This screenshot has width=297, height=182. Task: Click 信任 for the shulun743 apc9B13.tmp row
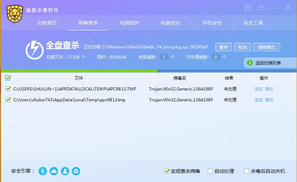tap(269, 100)
